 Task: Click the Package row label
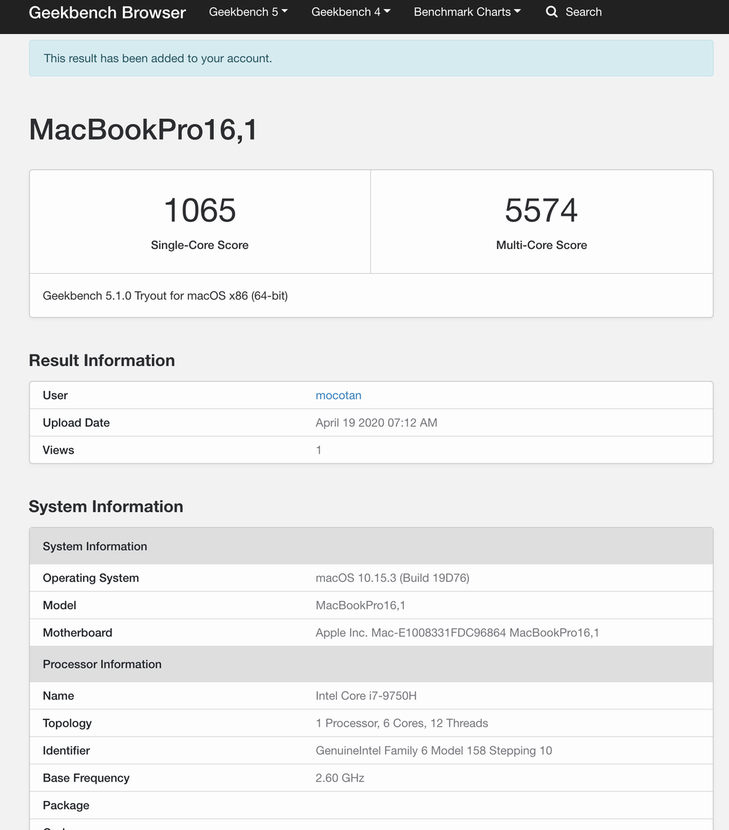66,805
